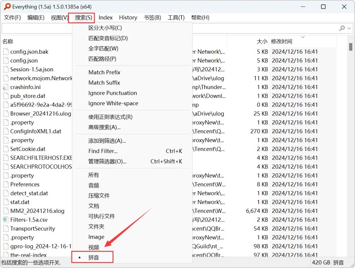Viewport: 355px width, 268px height.
Task: Enable Ignore White-space option
Action: [132, 103]
